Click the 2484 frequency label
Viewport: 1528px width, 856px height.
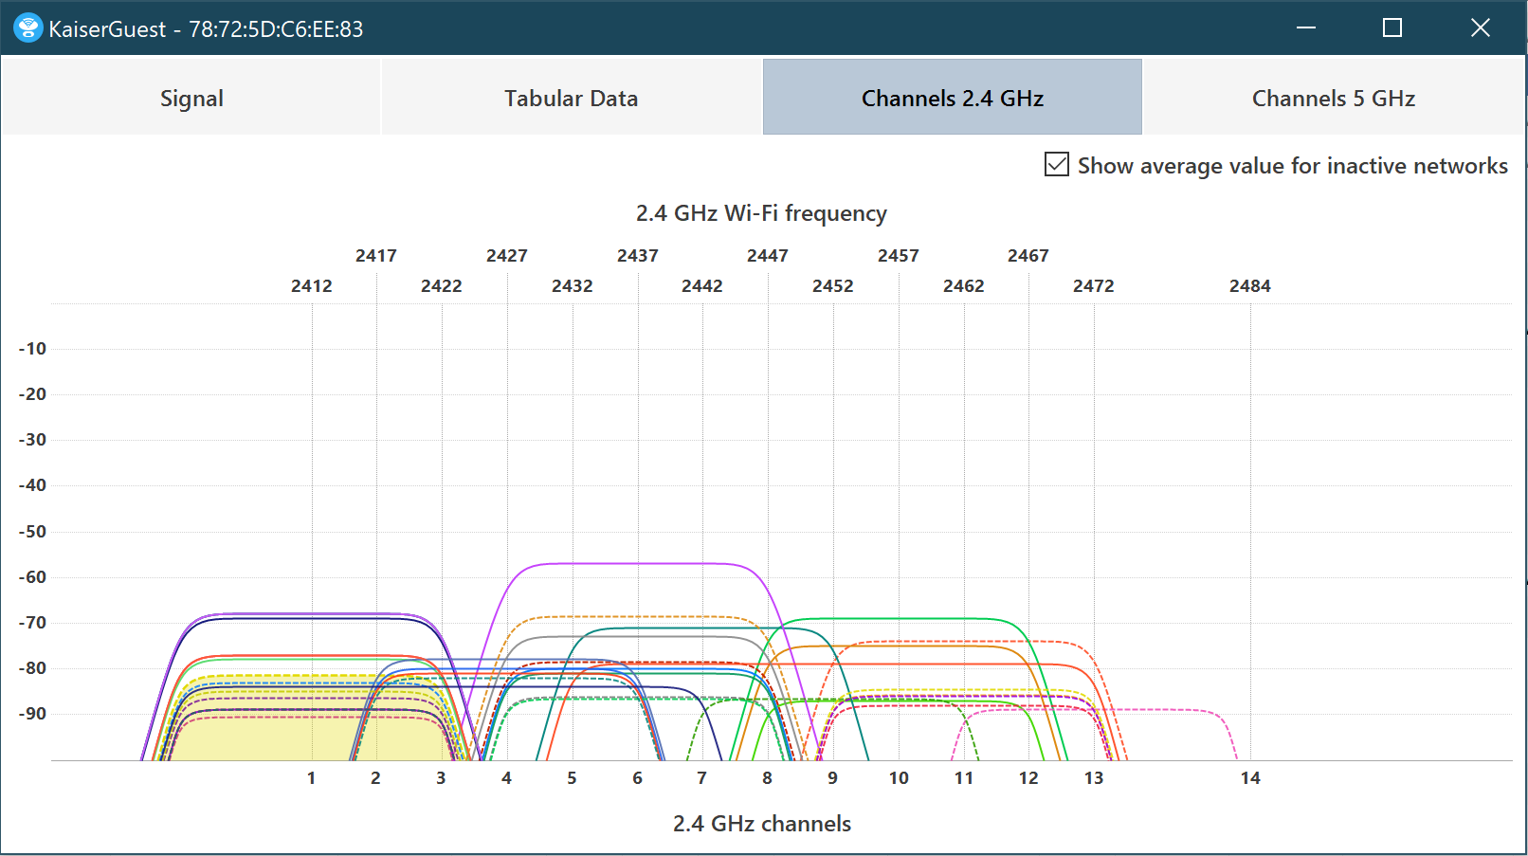[1249, 286]
